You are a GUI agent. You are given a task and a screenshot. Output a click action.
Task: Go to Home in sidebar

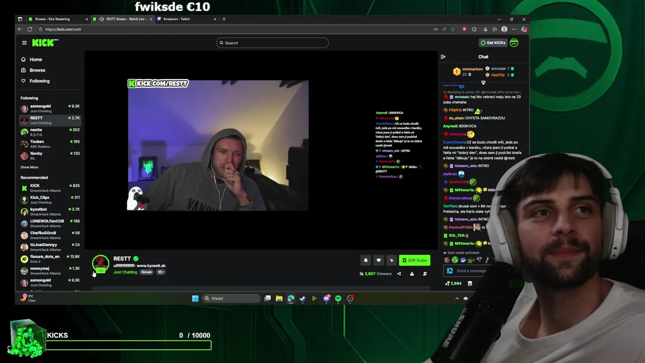pos(32,59)
